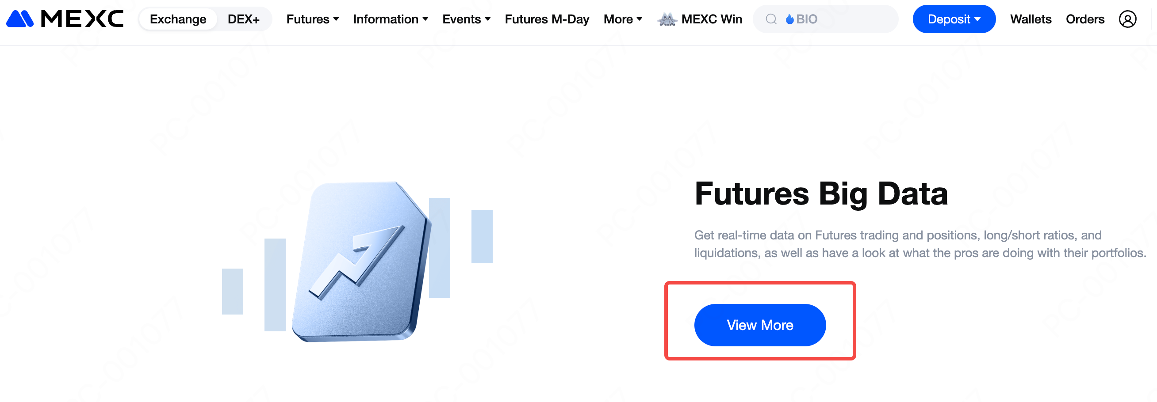Switch to the Exchange toggle option
The image size is (1157, 402).
178,19
